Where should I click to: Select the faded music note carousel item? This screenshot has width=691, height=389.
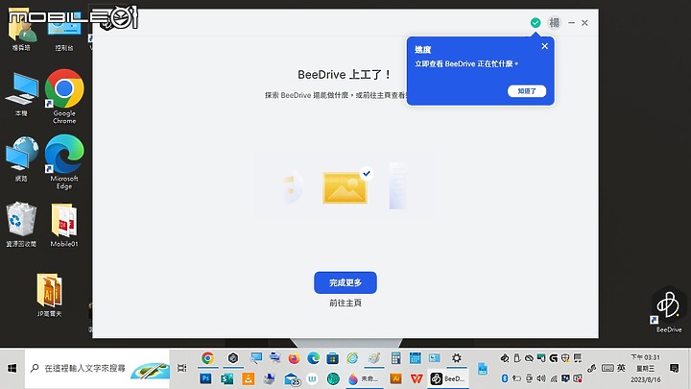[x=293, y=187]
